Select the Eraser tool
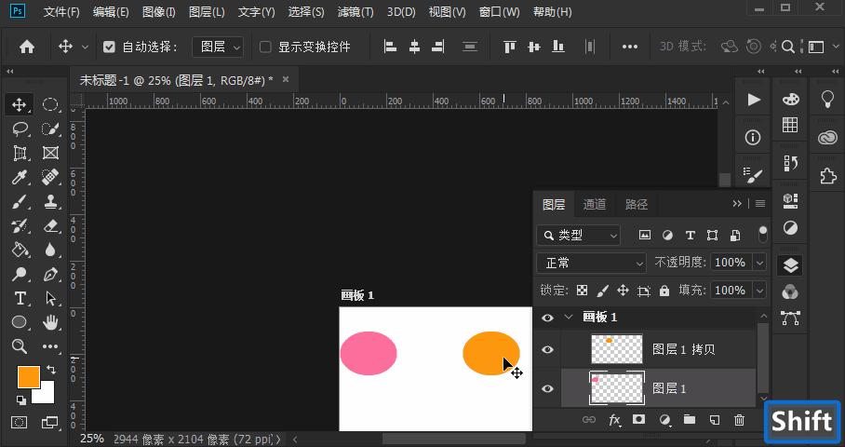The width and height of the screenshot is (845, 447). click(50, 226)
